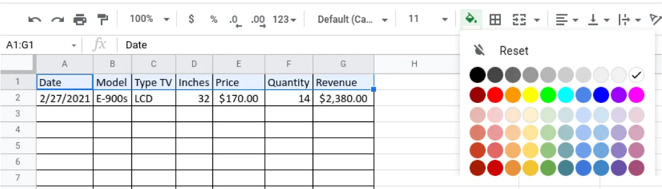Pick the dark red berry swatch
662x189 pixels.
click(478, 95)
